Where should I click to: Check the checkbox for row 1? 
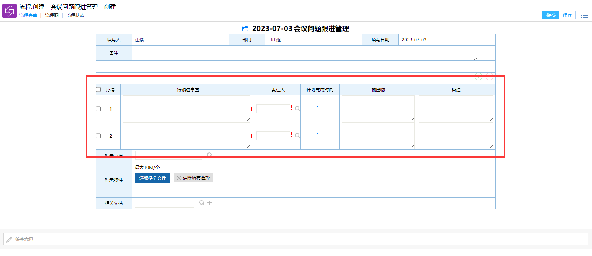[99, 109]
